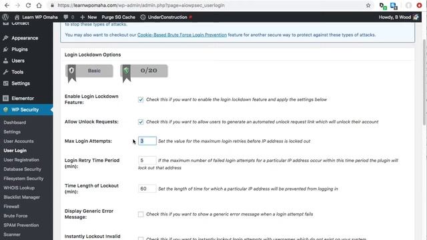
Task: Click the Time Length of Lockout field
Action: [147, 189]
